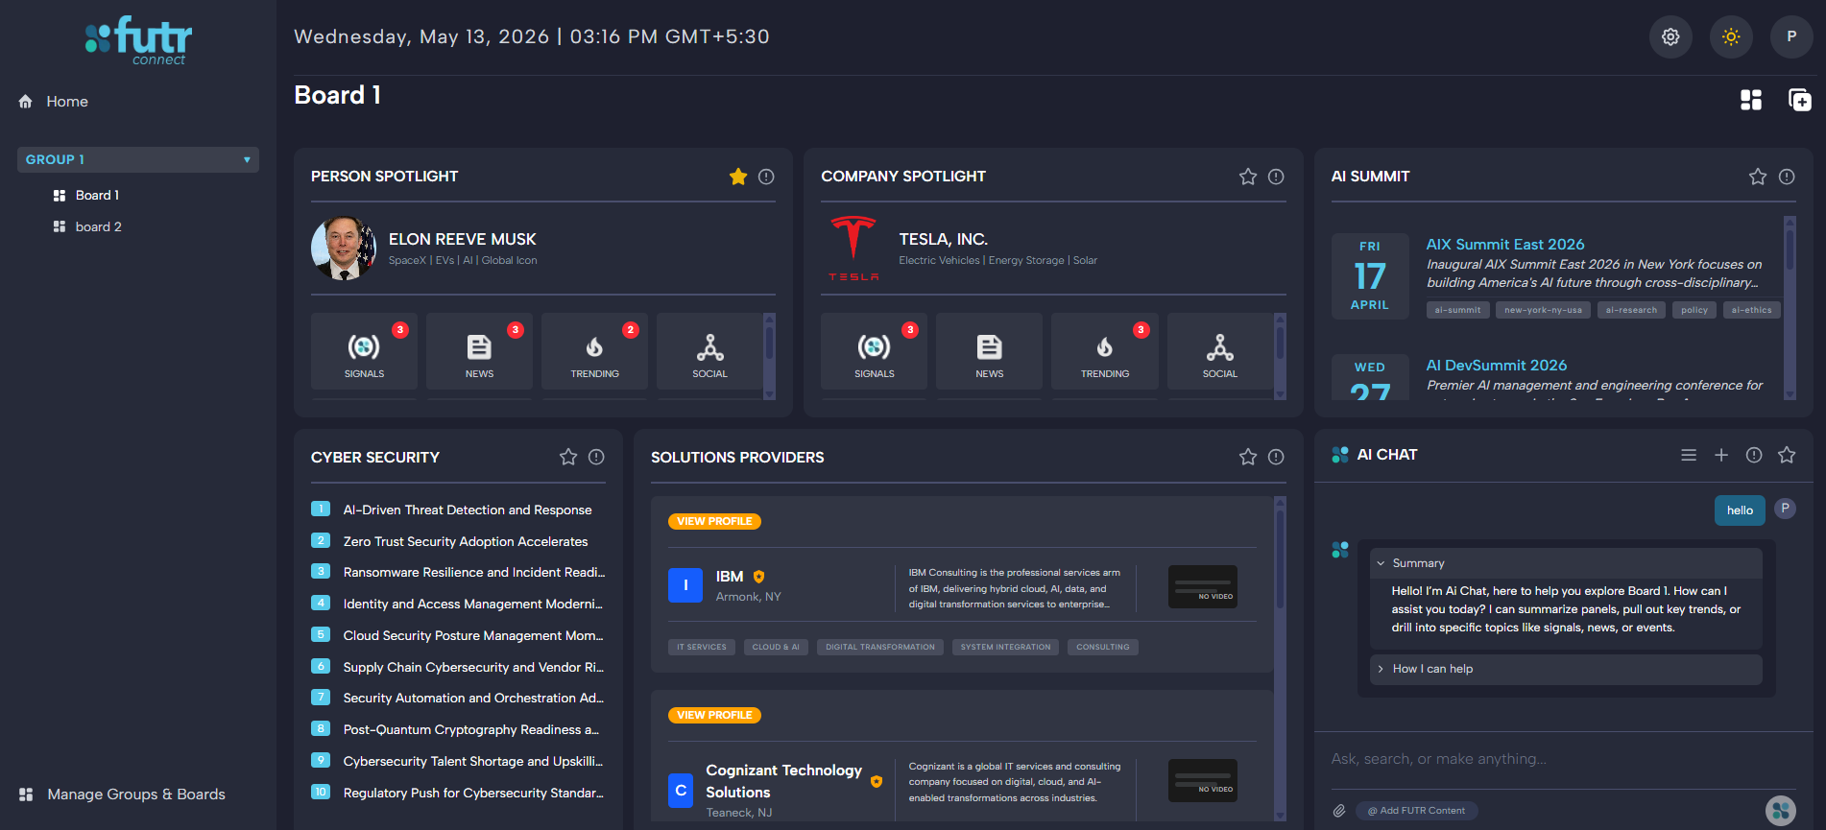This screenshot has height=830, width=1826.
Task: Open AI DevSummit 2026 event
Action: point(1496,366)
